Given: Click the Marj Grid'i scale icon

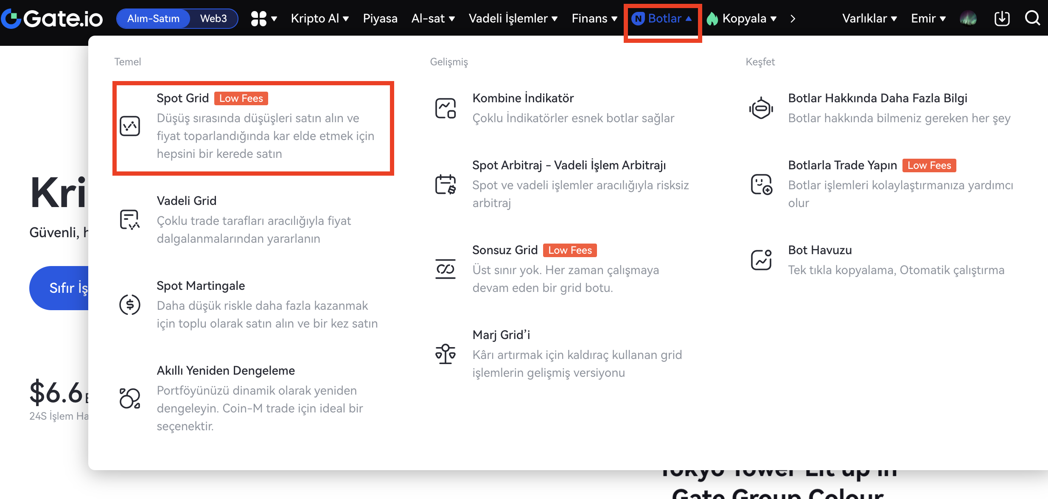Looking at the screenshot, I should coord(446,354).
